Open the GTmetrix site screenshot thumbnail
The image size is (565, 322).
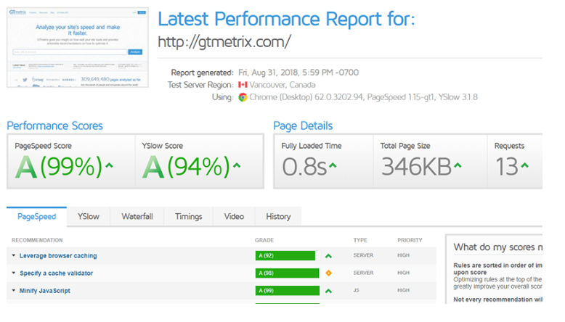click(78, 47)
